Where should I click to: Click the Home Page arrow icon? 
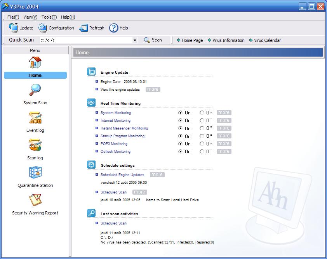point(179,40)
